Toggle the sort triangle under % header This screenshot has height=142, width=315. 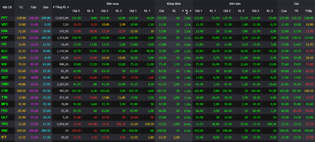pyautogui.click(x=187, y=13)
